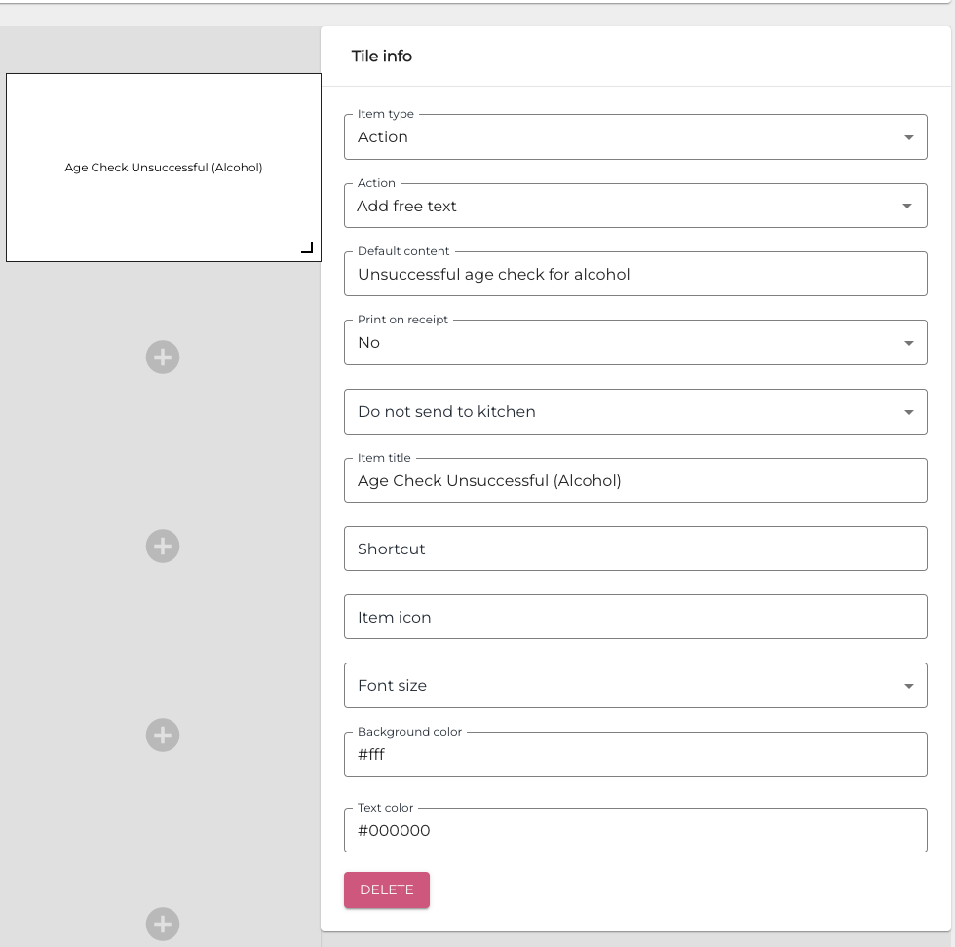Focus the Item title input field
The width and height of the screenshot is (955, 947).
(634, 481)
